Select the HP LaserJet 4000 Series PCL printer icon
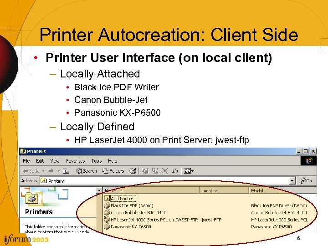This screenshot has height=246, width=328. point(107,220)
